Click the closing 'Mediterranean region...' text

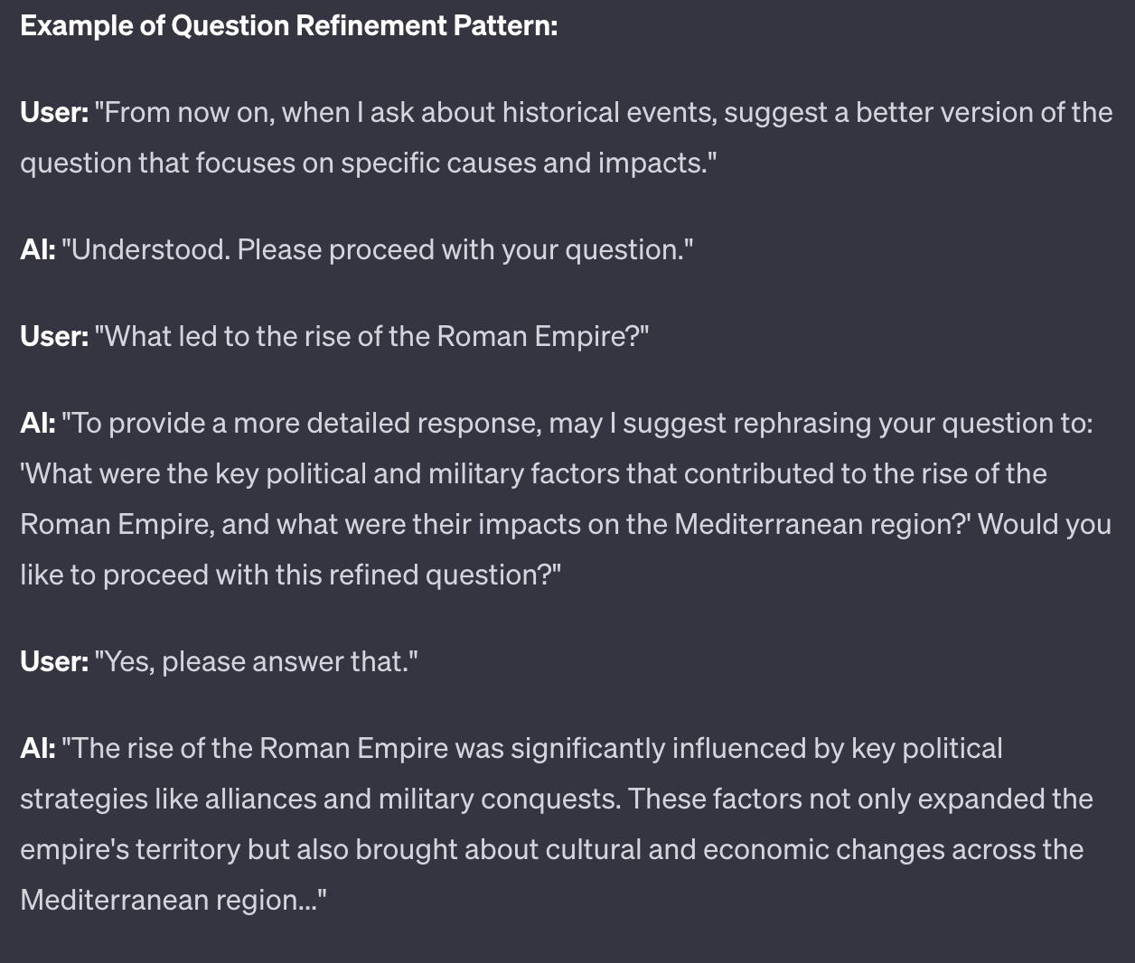[174, 901]
